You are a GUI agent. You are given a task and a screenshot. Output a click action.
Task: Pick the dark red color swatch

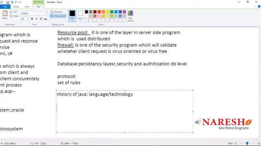[x=95, y=12]
